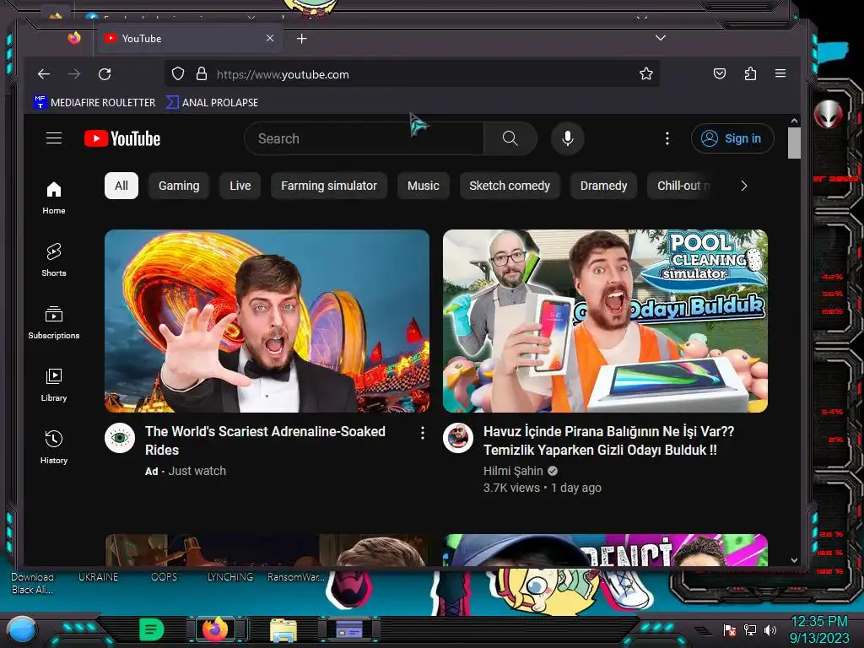Open Library from the sidebar
Viewport: 864px width, 648px height.
coord(54,385)
